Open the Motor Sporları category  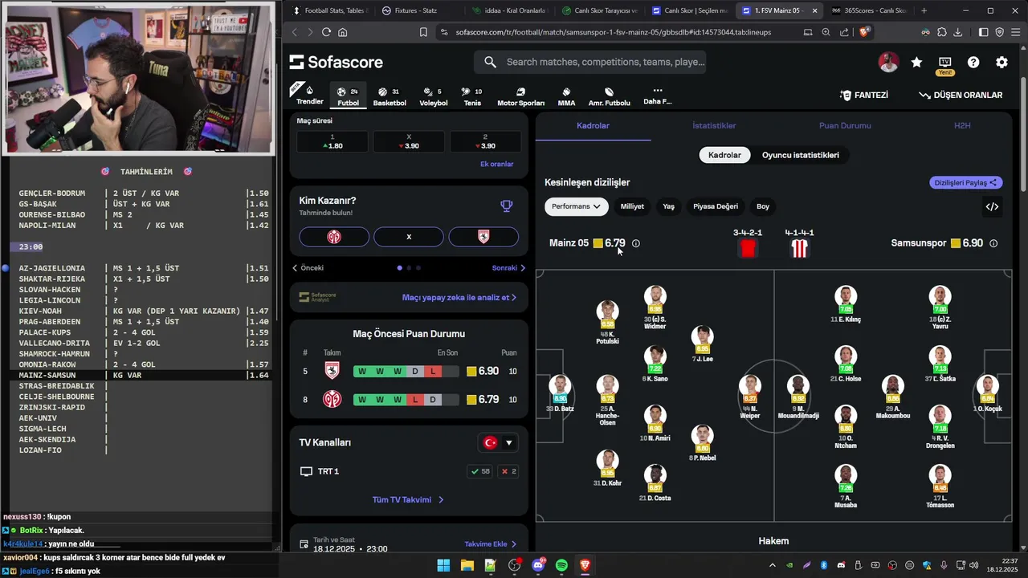click(520, 96)
